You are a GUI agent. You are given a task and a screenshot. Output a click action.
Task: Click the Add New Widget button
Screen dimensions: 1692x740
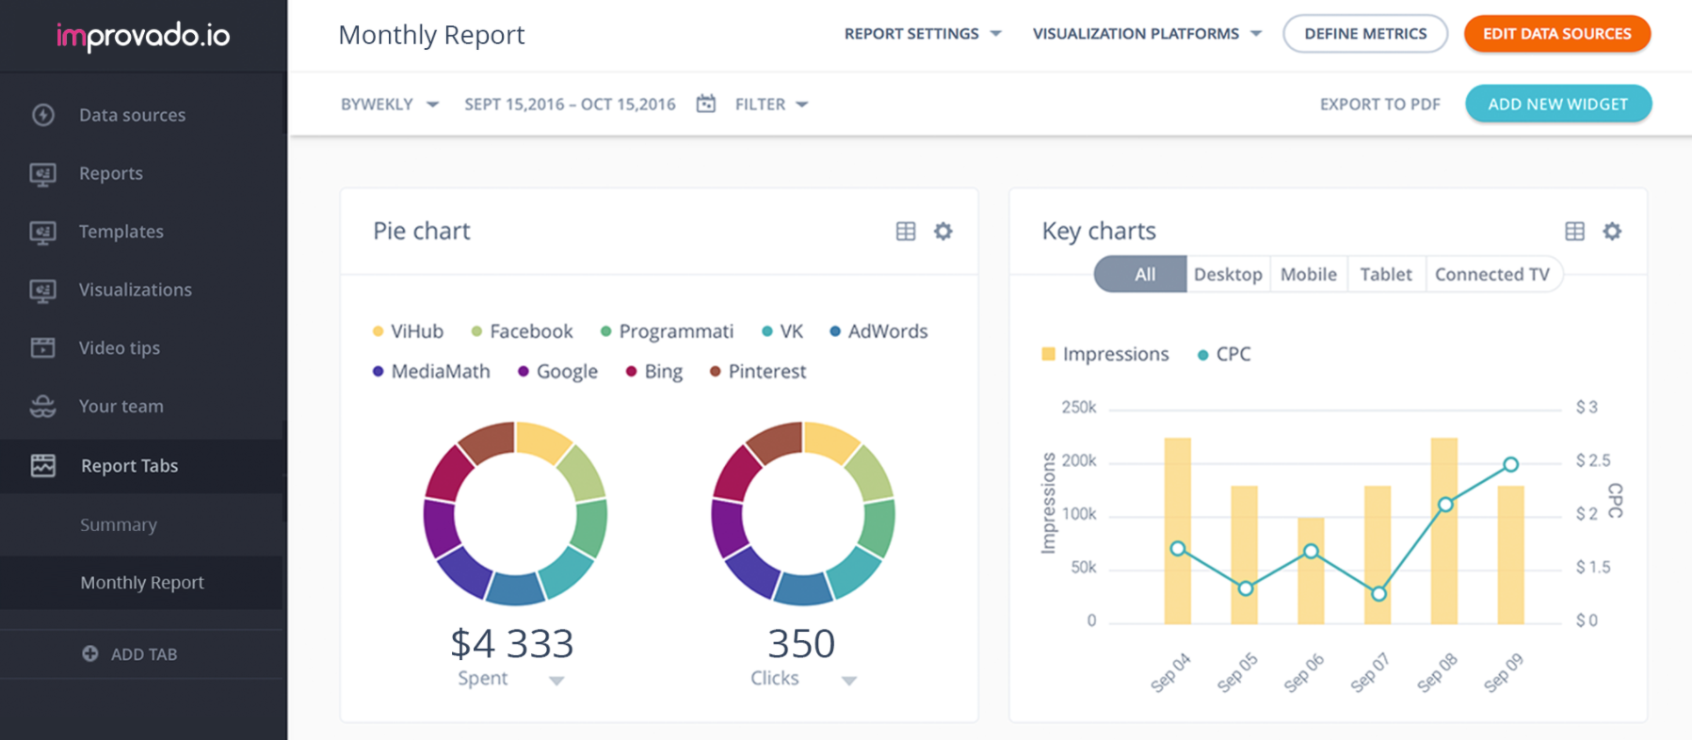(1558, 104)
